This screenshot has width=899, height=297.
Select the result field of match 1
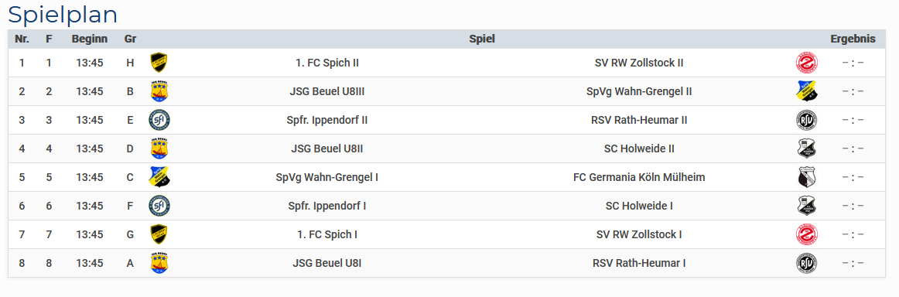(853, 63)
